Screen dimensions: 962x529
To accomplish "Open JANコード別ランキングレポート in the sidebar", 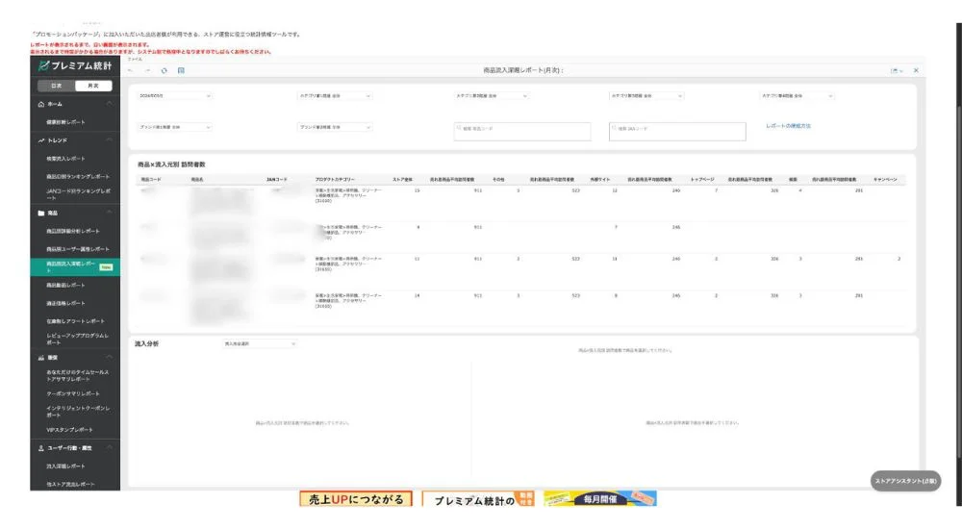I will 79,194.
